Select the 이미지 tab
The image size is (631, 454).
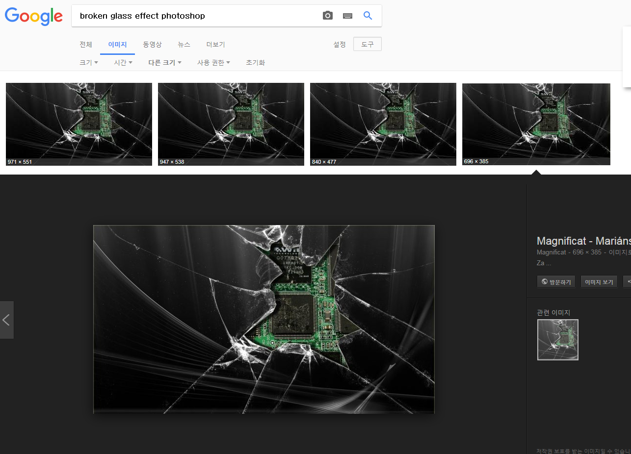117,45
